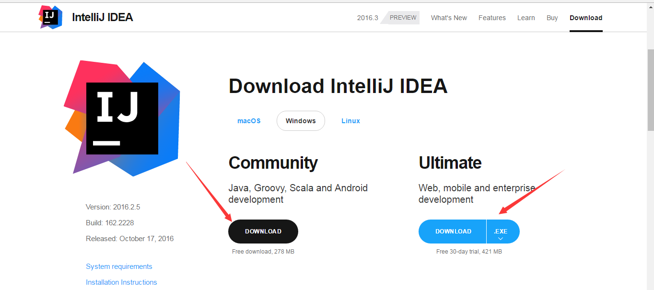Click the 'Build: 162.2228' text
654x290 pixels.
[x=110, y=223]
